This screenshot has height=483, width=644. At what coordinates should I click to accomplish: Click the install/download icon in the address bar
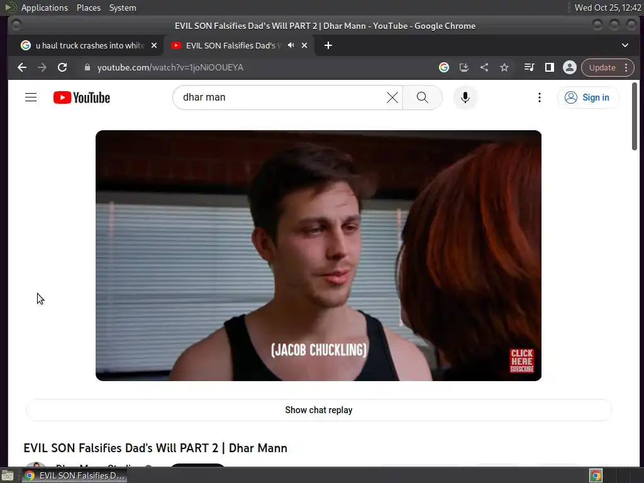coord(464,67)
